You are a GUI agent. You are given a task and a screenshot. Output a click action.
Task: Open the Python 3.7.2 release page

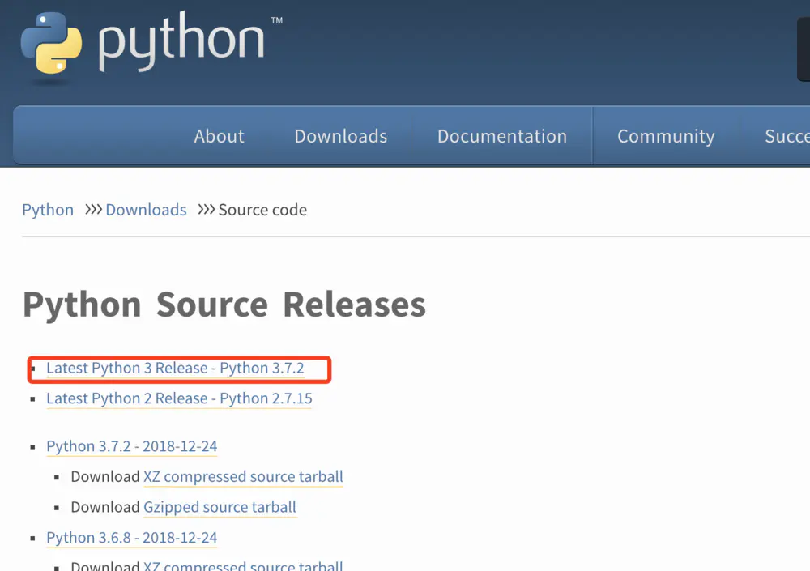[131, 446]
